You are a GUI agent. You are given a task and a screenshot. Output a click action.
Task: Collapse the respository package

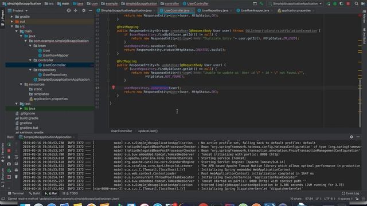[x=30, y=70]
